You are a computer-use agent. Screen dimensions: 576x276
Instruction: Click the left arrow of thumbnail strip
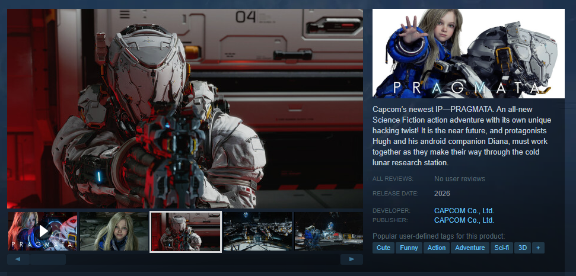[18, 259]
